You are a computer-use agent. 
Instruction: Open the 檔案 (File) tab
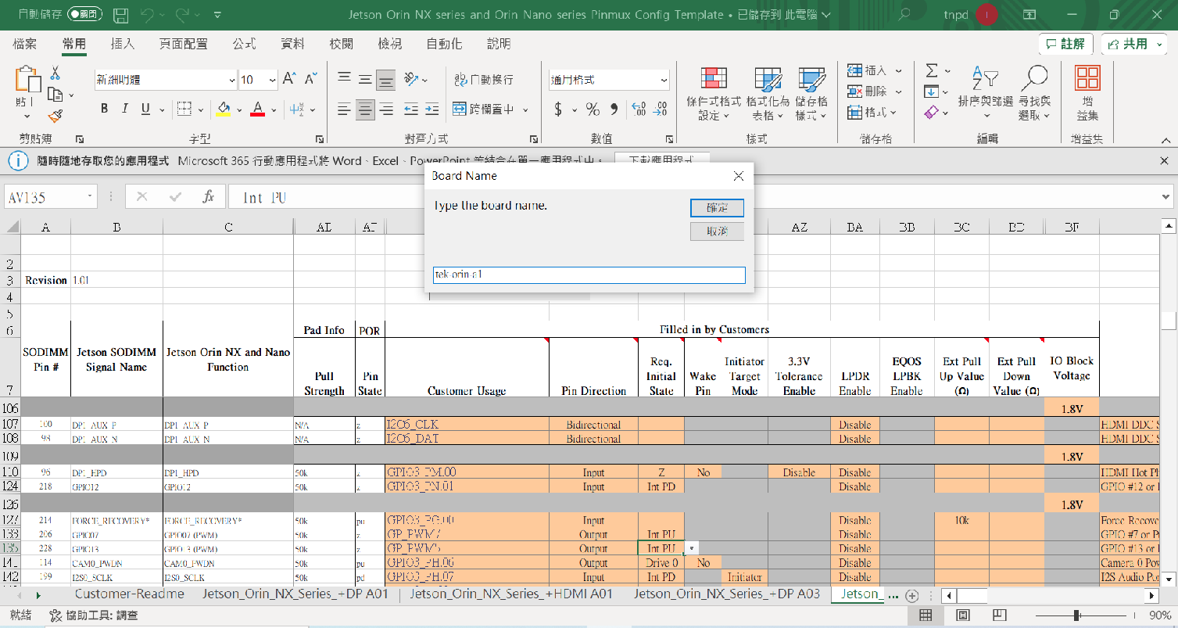[25, 44]
